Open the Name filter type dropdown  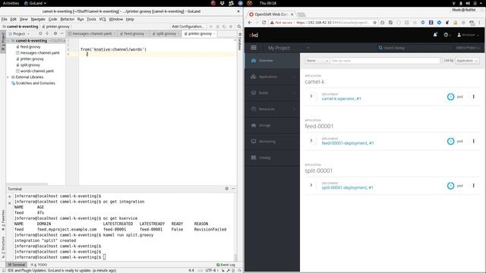pos(317,61)
